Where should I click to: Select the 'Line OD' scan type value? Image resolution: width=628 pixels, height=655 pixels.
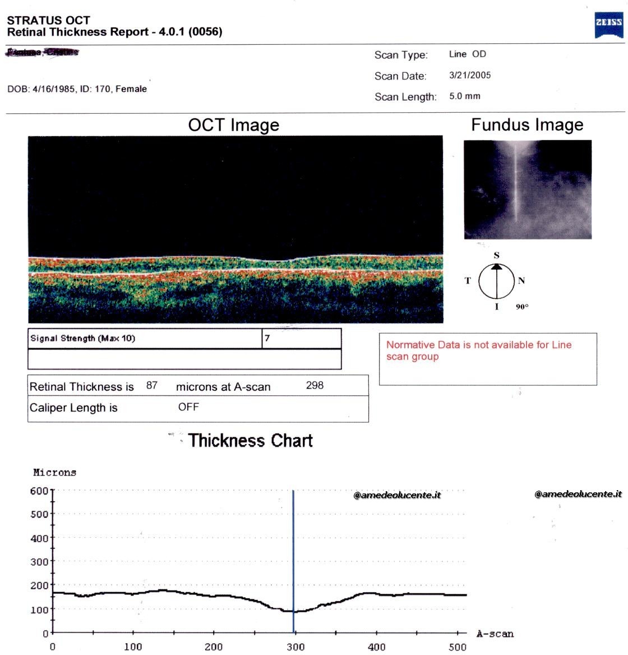point(468,54)
